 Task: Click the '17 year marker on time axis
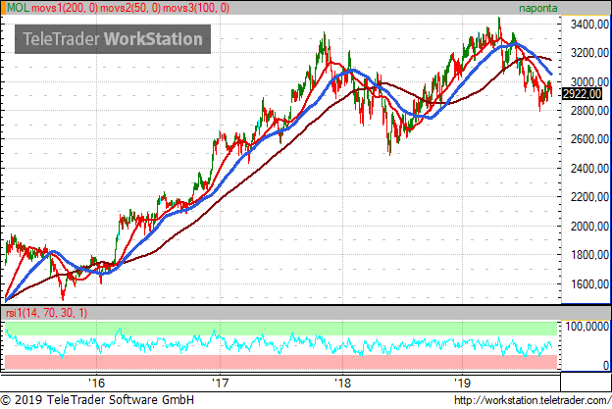tap(220, 383)
